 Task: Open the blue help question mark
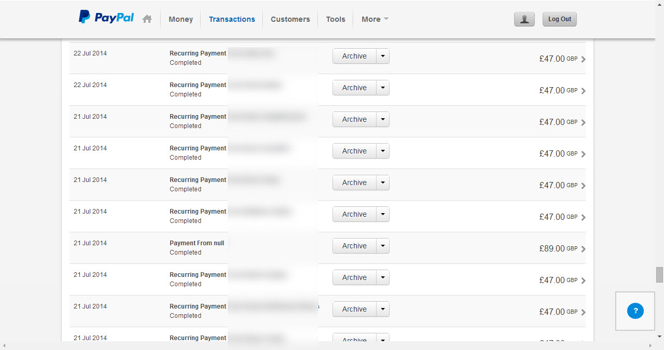635,311
